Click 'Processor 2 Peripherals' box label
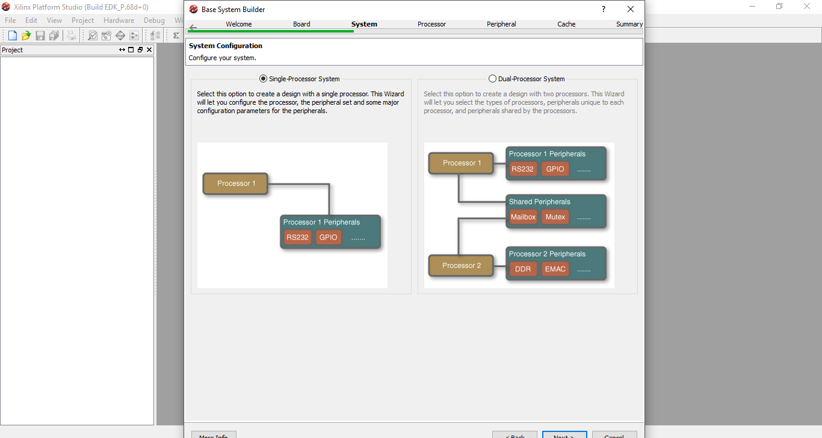 (x=547, y=254)
